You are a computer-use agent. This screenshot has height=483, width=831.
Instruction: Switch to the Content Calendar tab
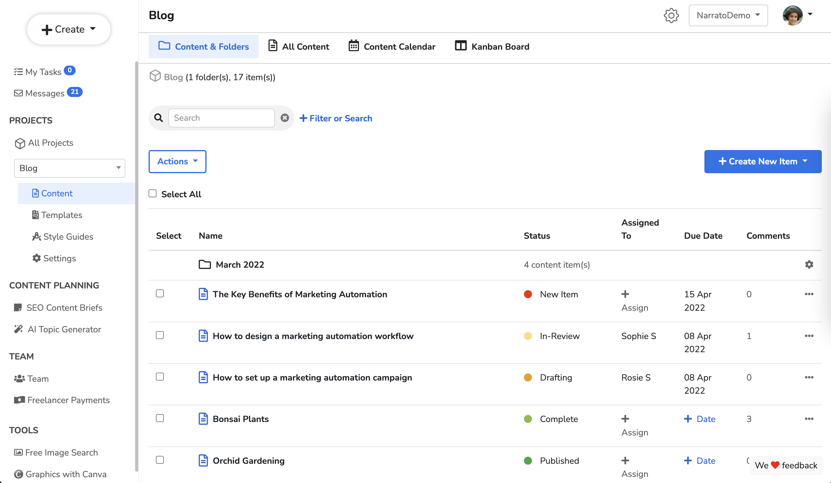point(392,46)
